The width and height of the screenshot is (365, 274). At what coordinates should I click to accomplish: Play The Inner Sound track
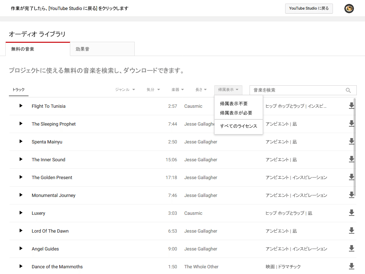point(21,159)
